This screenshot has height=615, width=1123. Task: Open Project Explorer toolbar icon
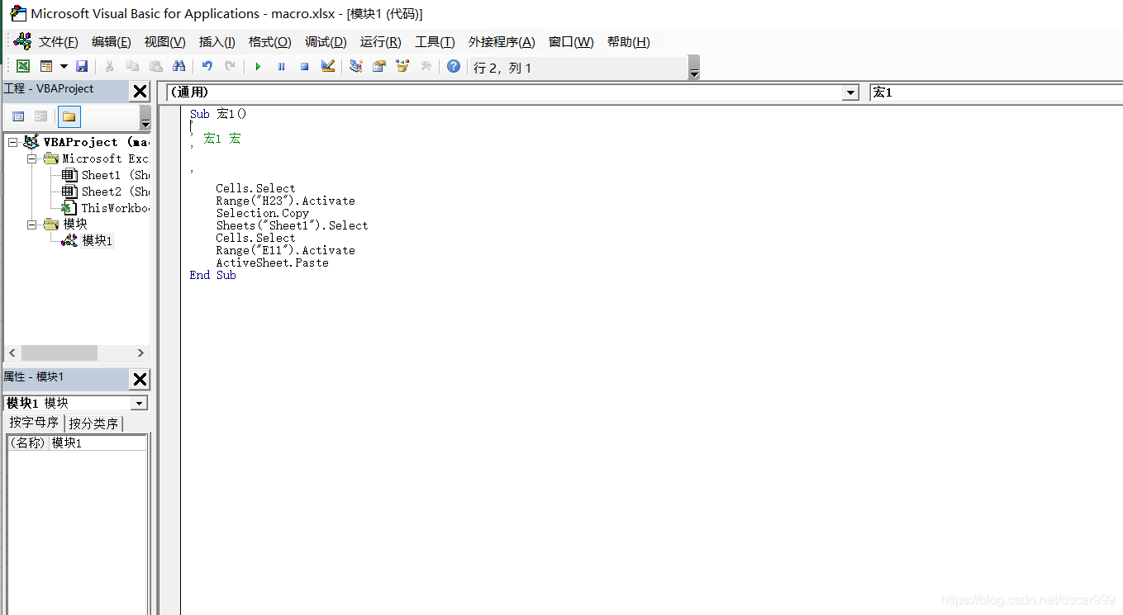click(356, 67)
